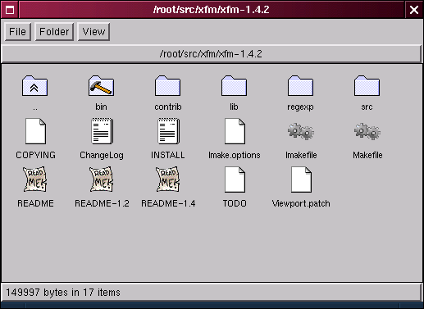The height and width of the screenshot is (309, 424).
Task: Select the TODO file icon
Action: tap(235, 179)
